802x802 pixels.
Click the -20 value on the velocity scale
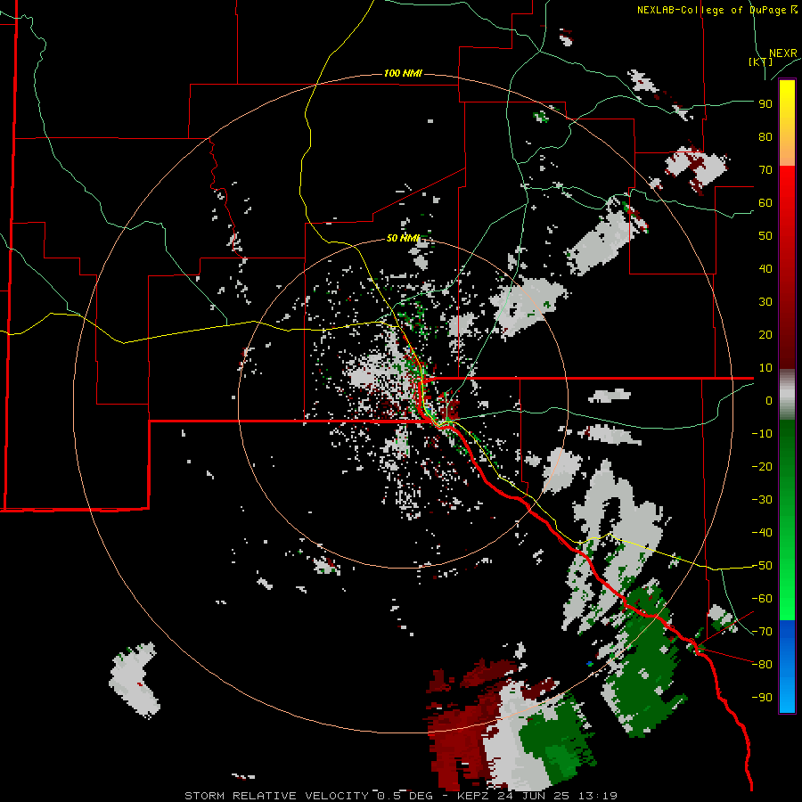tap(762, 467)
